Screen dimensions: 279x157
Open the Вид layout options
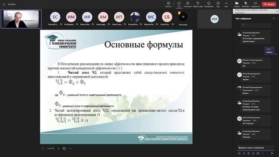tap(218, 4)
